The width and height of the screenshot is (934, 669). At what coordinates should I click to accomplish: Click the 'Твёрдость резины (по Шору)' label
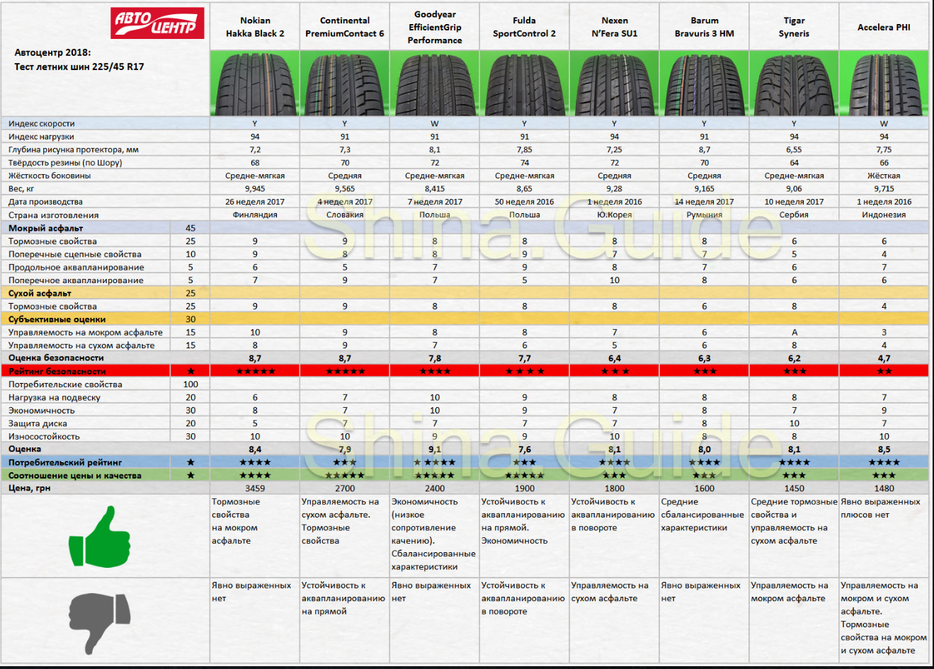[x=65, y=162]
